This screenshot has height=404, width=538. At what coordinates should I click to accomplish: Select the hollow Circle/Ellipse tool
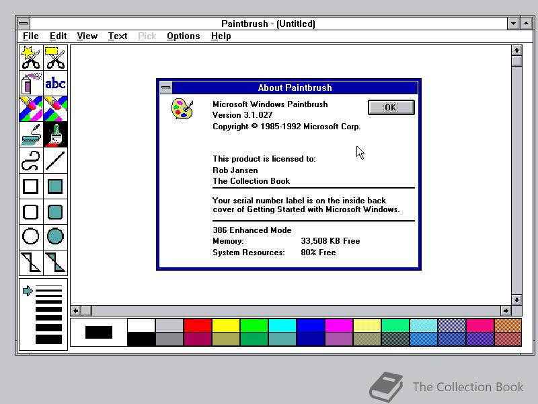coord(31,237)
